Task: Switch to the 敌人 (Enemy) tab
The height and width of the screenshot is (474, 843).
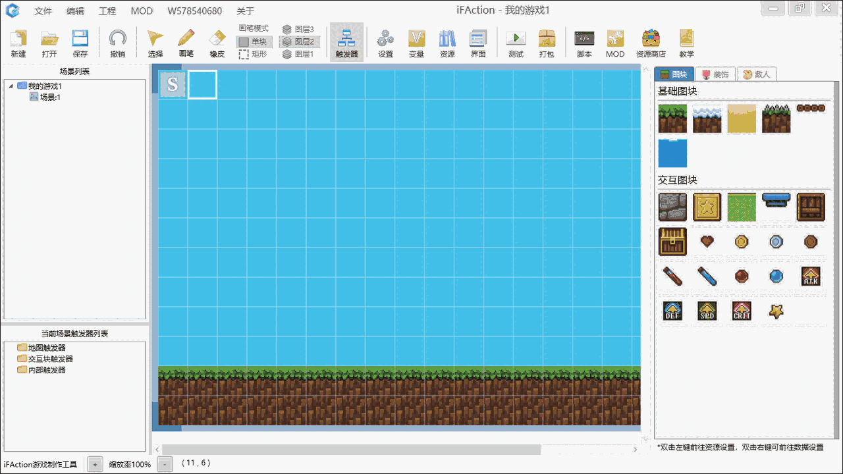Action: coord(757,74)
